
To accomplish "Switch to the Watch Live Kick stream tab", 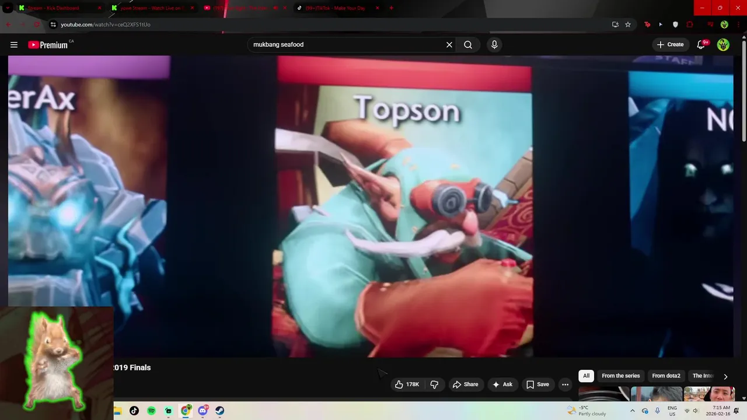I will coord(153,8).
